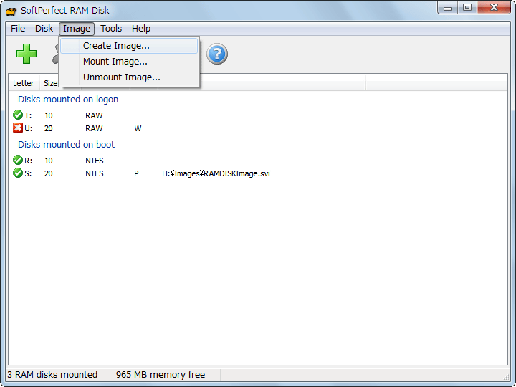Click size value 10 of disk R:
This screenshot has width=516, height=387.
(x=49, y=161)
